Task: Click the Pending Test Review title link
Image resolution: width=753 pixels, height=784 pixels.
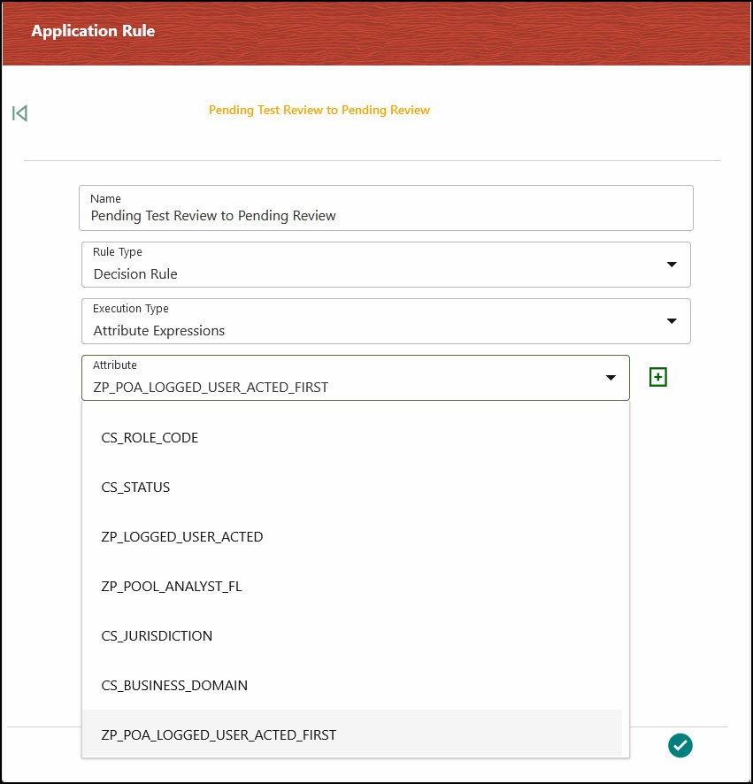Action: click(x=319, y=110)
